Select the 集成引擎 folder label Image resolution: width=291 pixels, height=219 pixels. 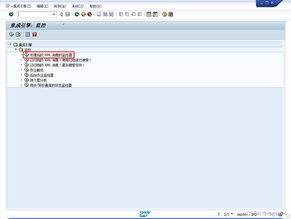[x=26, y=45]
